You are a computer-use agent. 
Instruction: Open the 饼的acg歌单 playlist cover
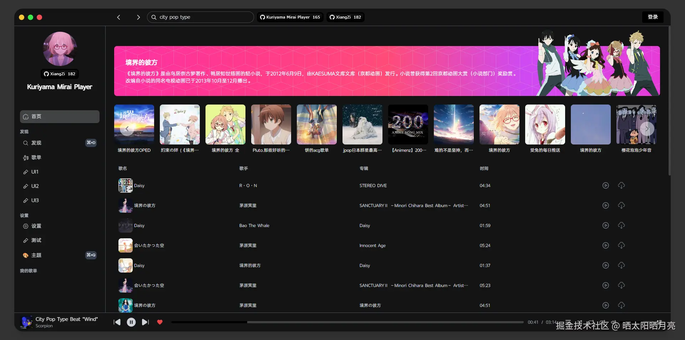(317, 125)
